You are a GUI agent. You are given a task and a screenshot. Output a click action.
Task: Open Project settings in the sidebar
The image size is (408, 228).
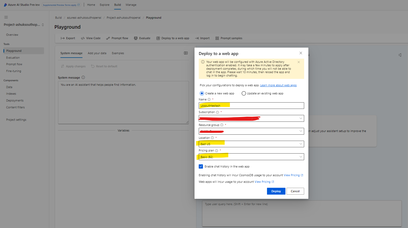click(16, 120)
